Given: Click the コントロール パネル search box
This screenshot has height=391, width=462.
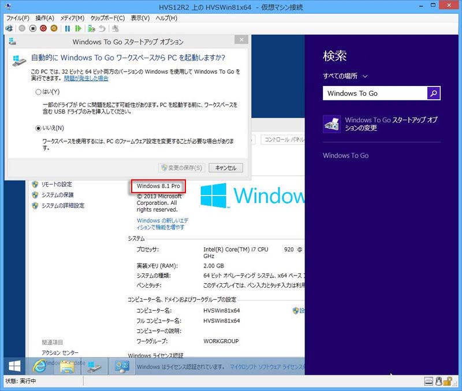Looking at the screenshot, I should tap(283, 140).
